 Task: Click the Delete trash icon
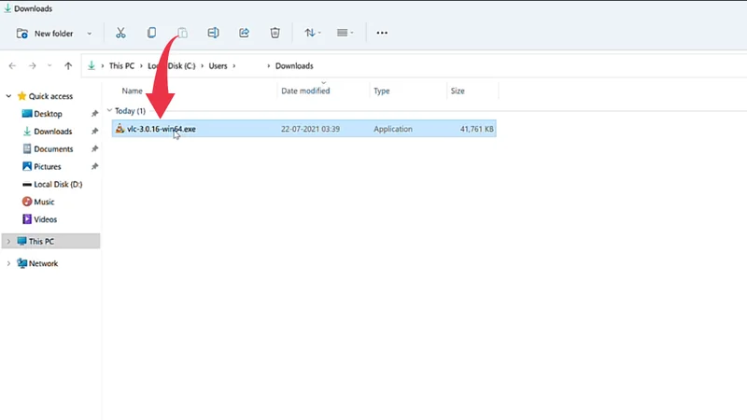[x=275, y=33]
